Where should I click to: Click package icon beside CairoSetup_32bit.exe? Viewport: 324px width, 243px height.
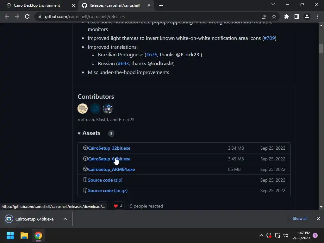tap(85, 148)
